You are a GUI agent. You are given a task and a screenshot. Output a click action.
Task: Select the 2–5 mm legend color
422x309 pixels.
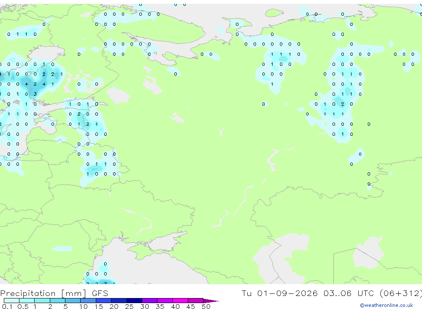pyautogui.click(x=57, y=301)
